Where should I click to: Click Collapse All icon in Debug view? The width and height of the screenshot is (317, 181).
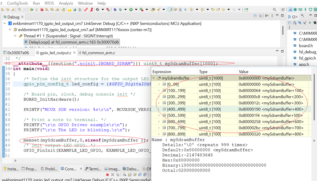[255, 16]
